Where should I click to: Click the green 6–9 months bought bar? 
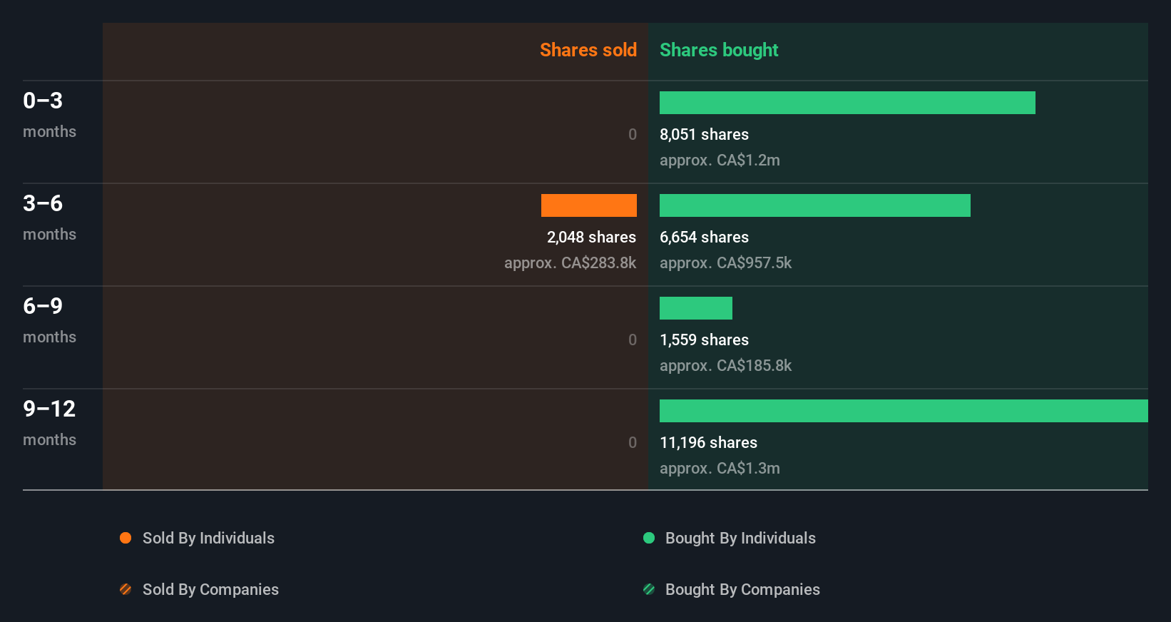[696, 308]
